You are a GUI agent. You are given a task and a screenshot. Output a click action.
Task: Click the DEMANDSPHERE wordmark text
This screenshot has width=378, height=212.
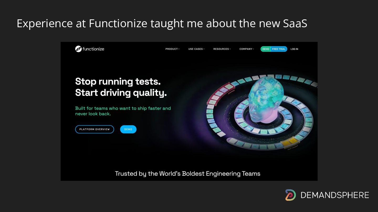(x=335, y=195)
